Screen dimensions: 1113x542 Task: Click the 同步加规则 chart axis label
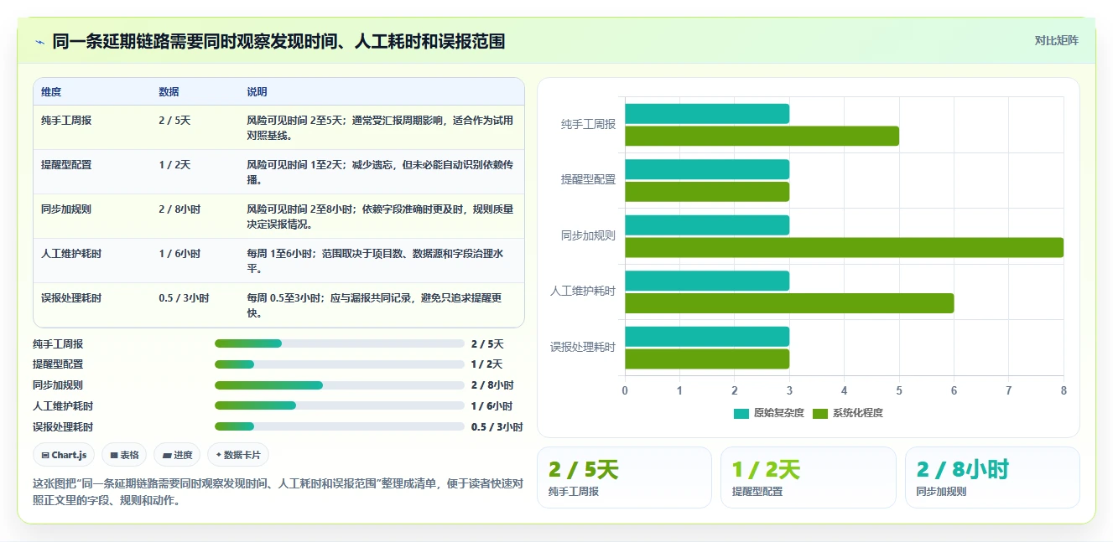[588, 235]
